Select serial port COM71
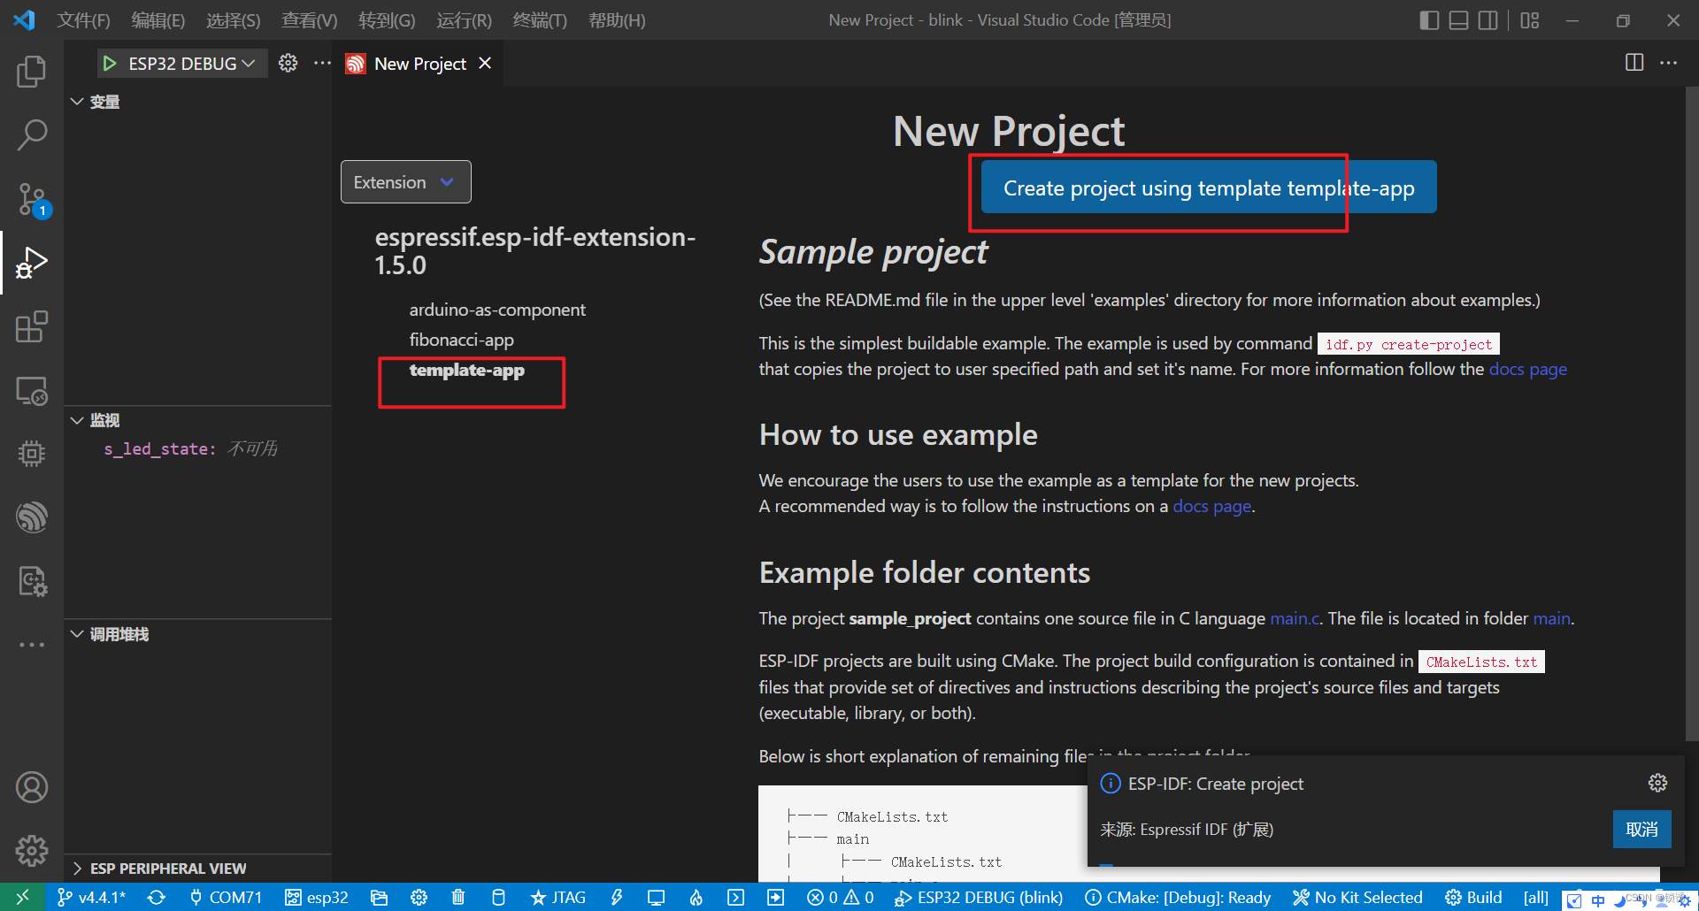Image resolution: width=1699 pixels, height=911 pixels. [x=226, y=897]
